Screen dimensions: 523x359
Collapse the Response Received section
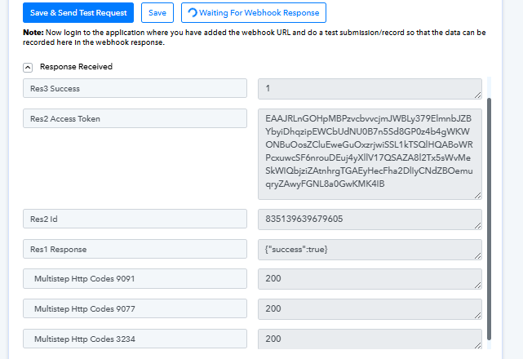(28, 67)
